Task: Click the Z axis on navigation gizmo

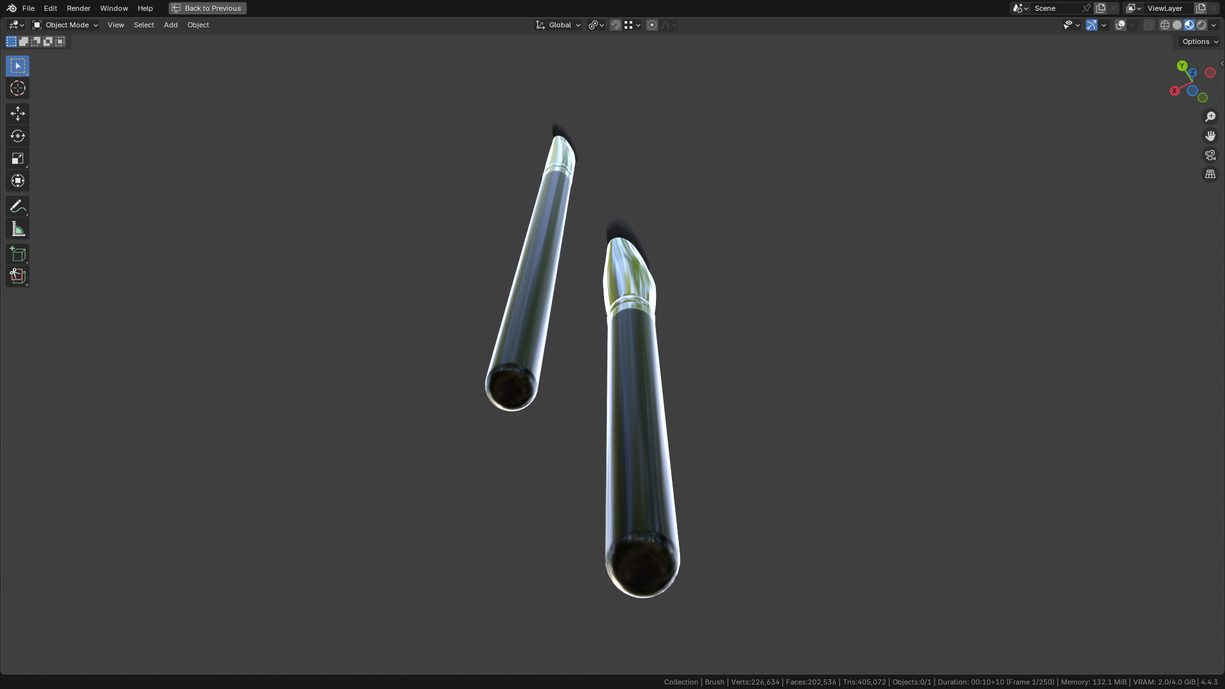Action: click(x=1192, y=73)
